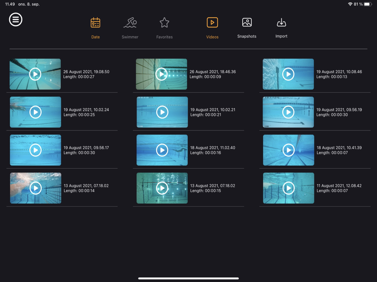Screen dimensions: 377x282
Task: Click 'Length: 00:00:16' text
Action: (205, 153)
